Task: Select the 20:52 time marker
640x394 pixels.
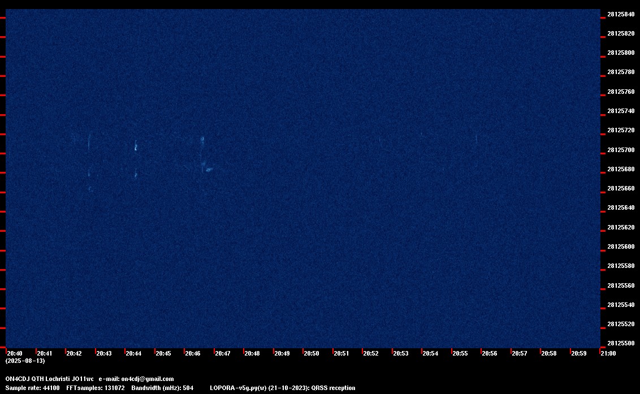Action: pos(371,353)
